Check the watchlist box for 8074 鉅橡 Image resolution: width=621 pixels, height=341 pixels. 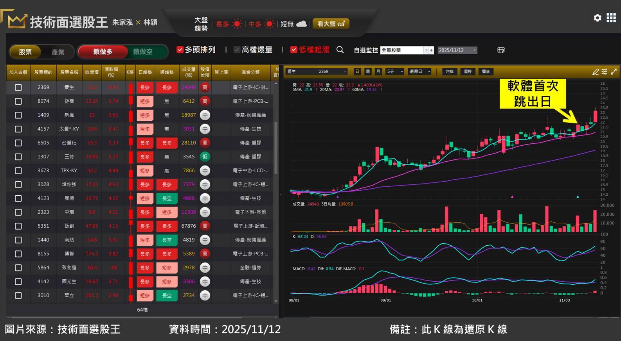[18, 101]
